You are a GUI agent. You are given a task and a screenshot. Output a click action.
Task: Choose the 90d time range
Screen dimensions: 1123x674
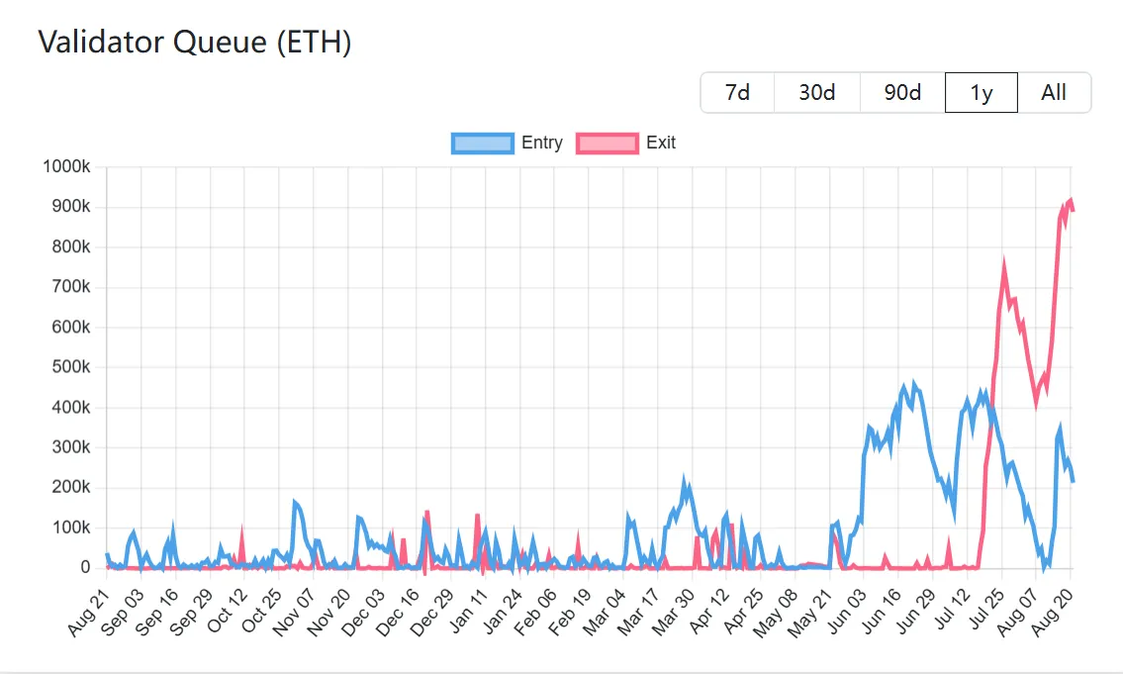click(x=902, y=93)
